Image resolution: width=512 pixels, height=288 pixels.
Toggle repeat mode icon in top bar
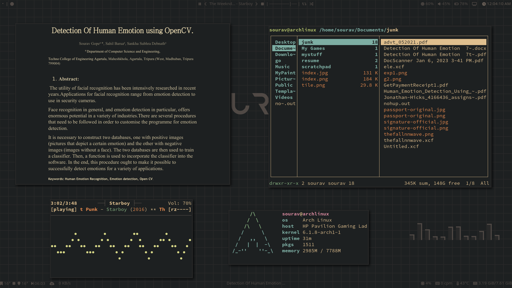click(304, 4)
